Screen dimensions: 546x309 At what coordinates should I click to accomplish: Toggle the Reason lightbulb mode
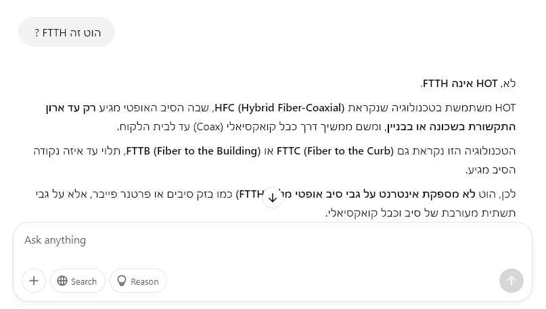click(x=138, y=281)
